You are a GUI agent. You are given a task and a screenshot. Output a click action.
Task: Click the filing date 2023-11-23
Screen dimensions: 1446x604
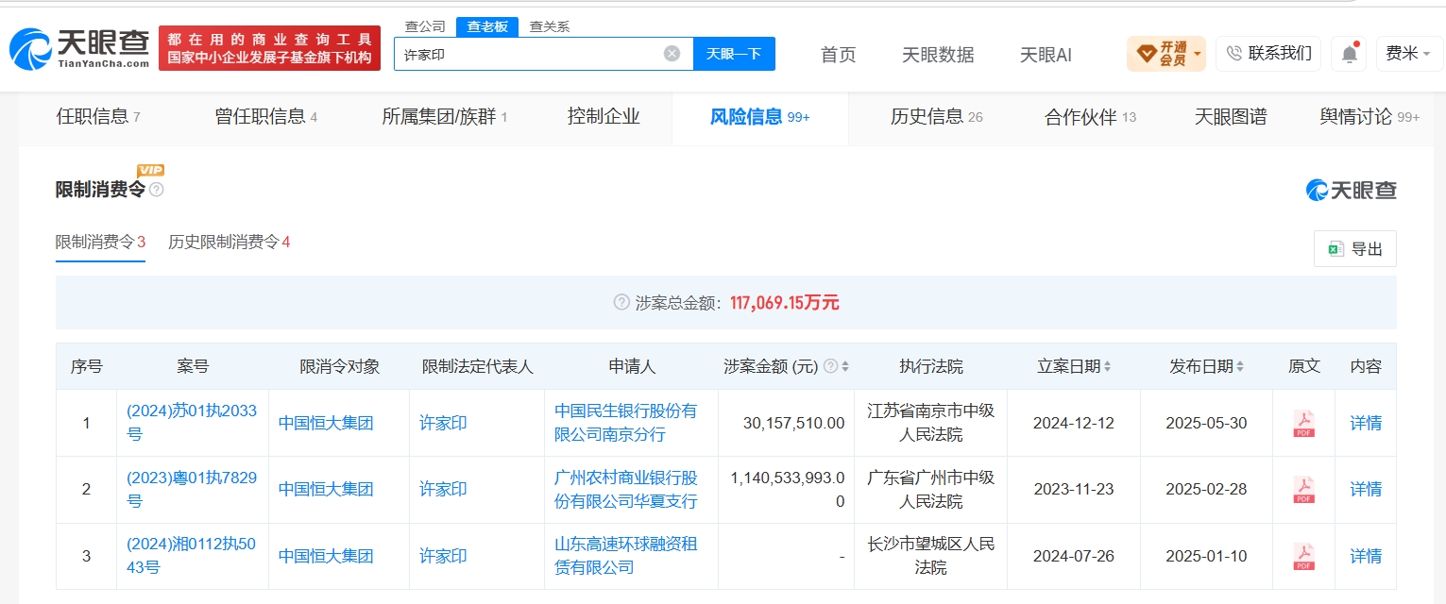click(1073, 489)
